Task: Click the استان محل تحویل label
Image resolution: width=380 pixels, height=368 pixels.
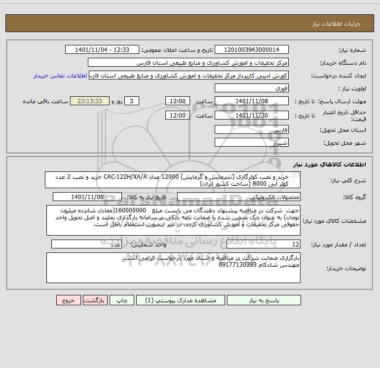Action: [x=343, y=130]
